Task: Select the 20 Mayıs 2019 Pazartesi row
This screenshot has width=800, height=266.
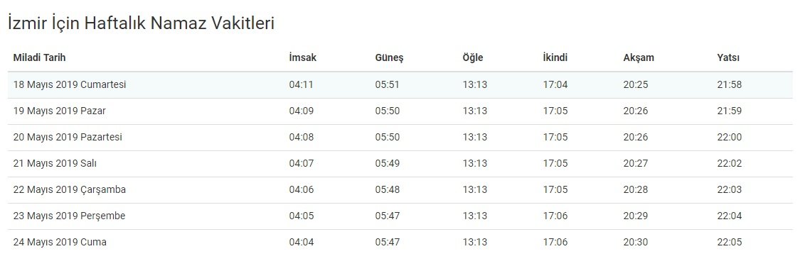Action: (400, 138)
